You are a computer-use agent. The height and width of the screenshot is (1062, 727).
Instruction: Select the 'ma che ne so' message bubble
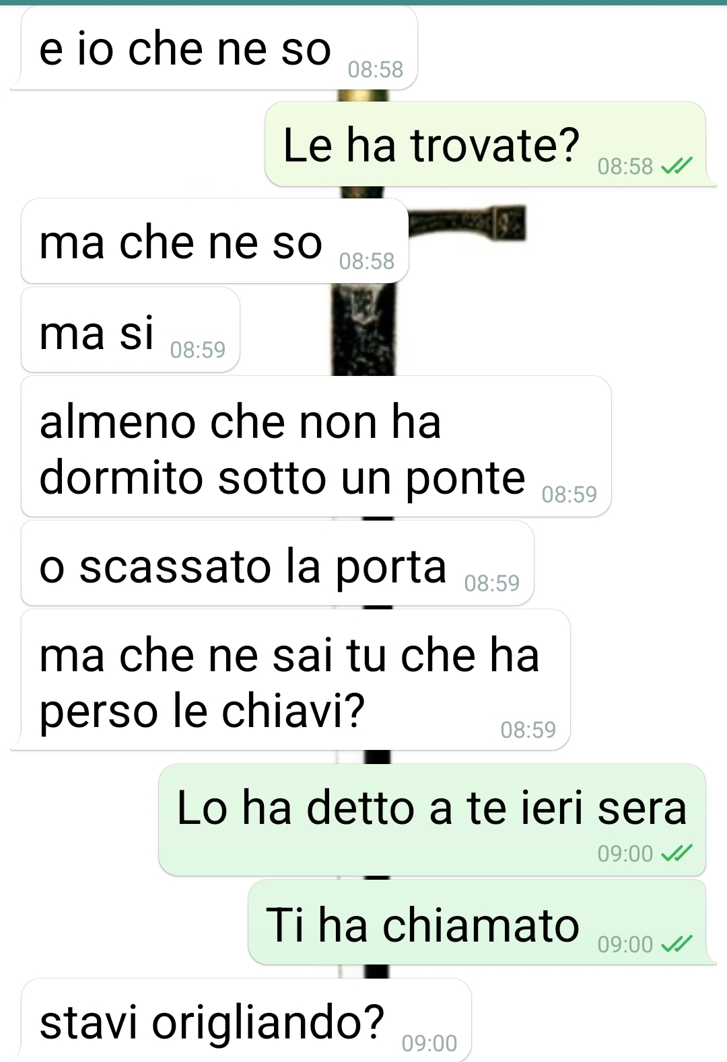pos(215,241)
